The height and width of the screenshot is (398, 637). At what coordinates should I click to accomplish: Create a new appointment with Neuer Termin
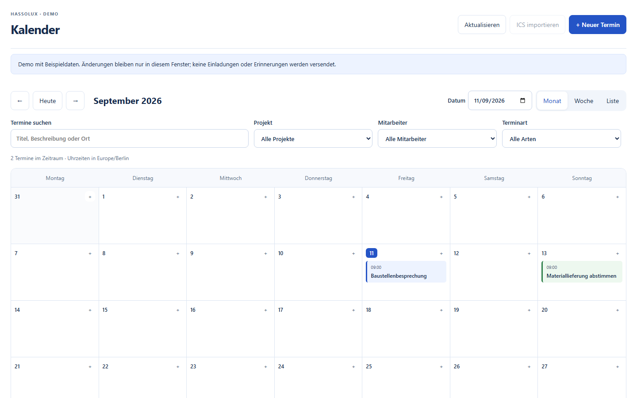coord(598,25)
